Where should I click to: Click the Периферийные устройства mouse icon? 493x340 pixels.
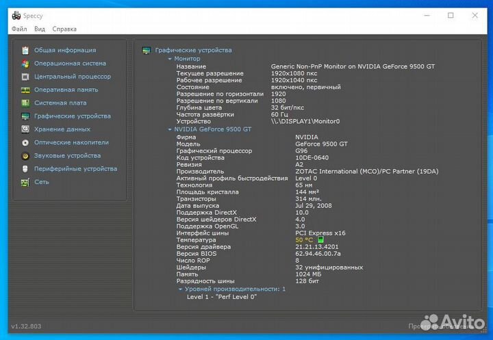[25, 169]
